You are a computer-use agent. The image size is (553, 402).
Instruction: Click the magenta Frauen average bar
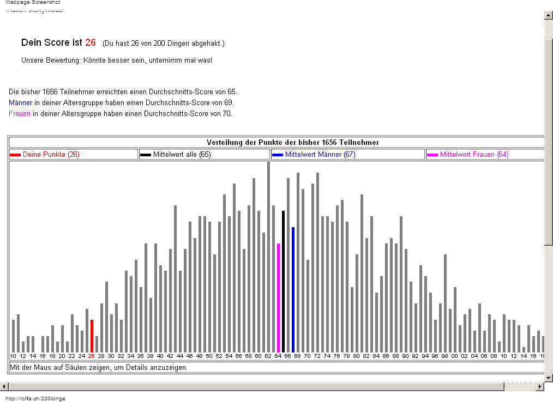[x=278, y=298]
